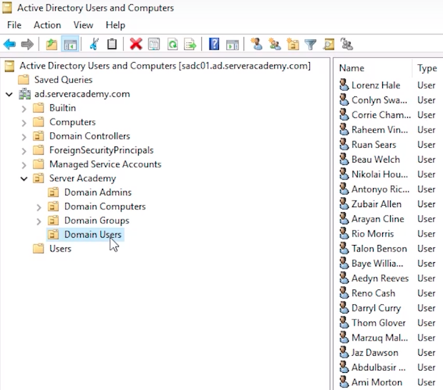This screenshot has height=390, width=443.
Task: Collapse the Server Academy OU
Action: click(24, 179)
